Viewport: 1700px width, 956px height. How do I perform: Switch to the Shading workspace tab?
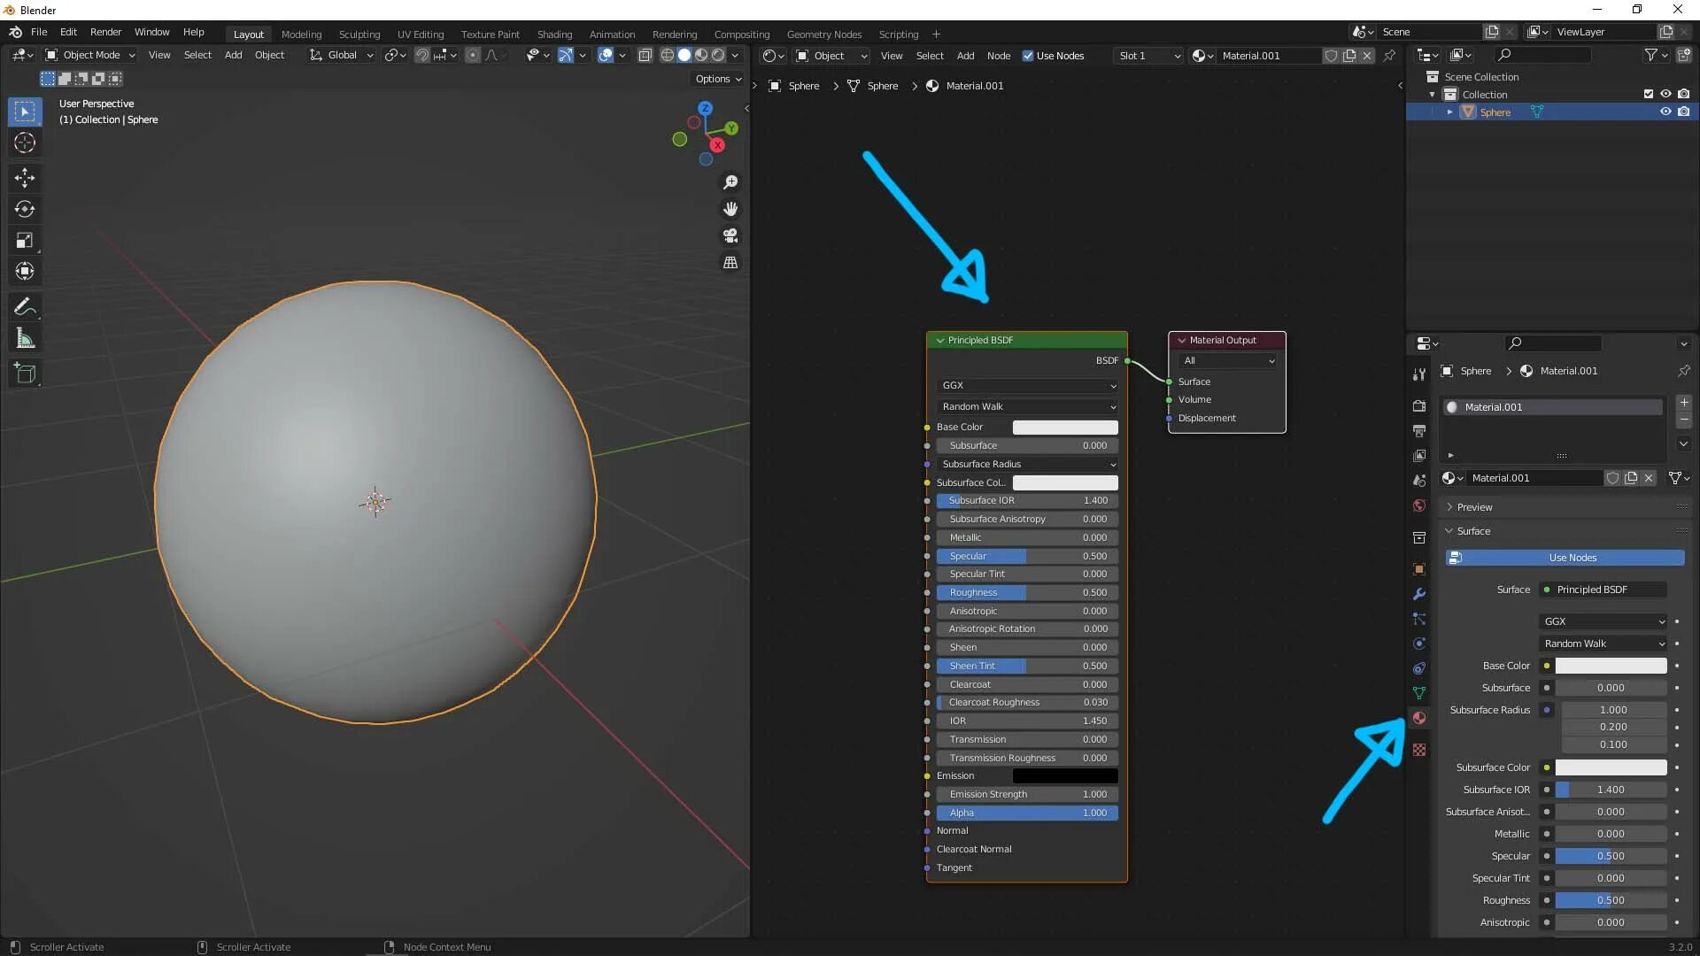pyautogui.click(x=554, y=35)
